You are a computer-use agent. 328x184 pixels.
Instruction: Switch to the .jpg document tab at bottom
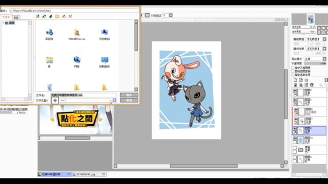(89, 174)
